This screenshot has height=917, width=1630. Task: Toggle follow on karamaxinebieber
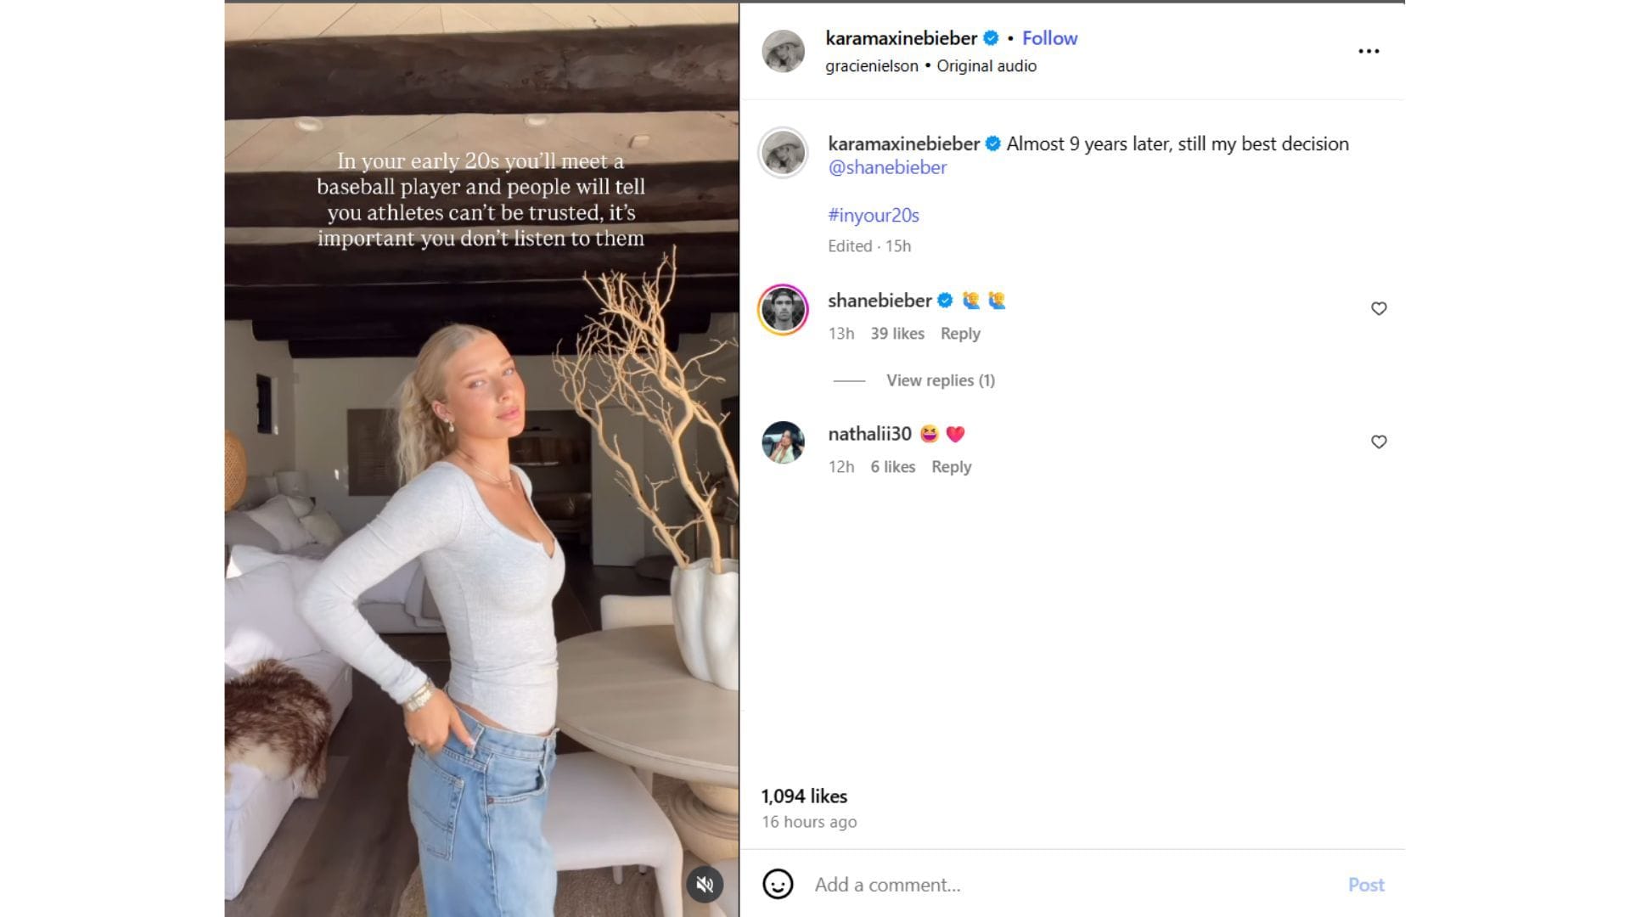click(x=1049, y=37)
